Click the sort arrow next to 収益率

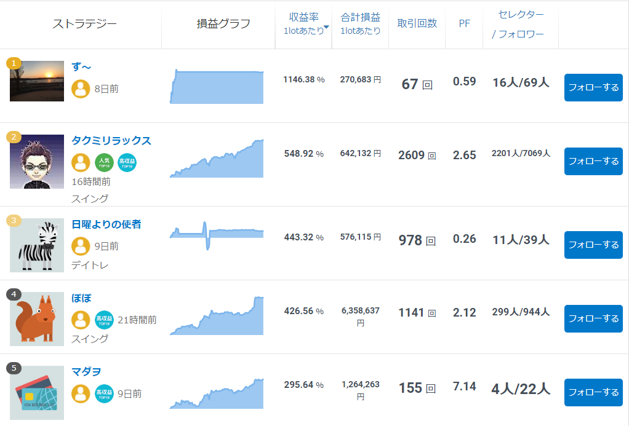(326, 27)
